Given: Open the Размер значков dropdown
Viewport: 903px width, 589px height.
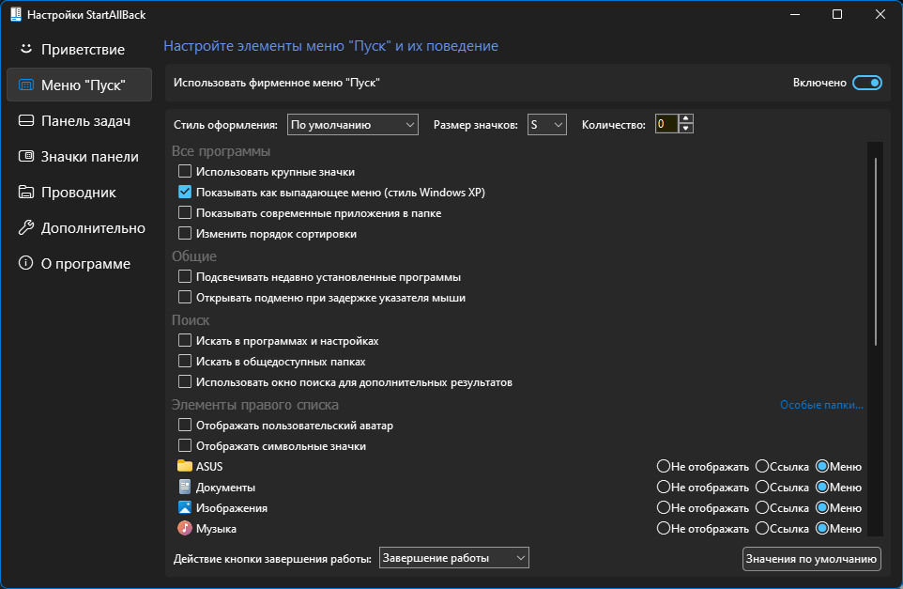Looking at the screenshot, I should [546, 125].
